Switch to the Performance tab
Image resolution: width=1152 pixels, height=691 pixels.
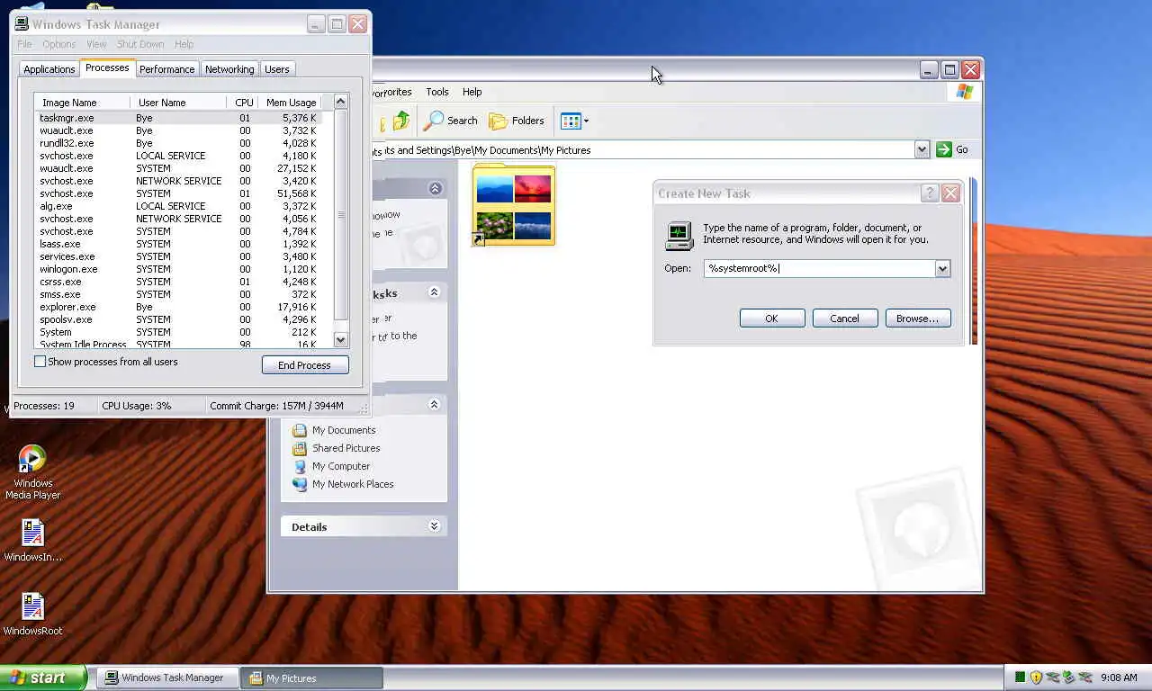(166, 69)
